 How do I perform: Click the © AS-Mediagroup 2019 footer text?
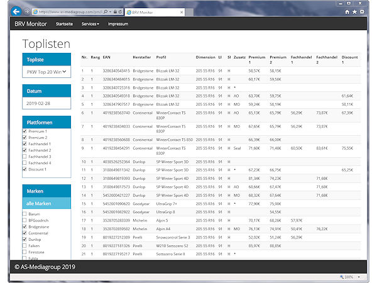click(x=45, y=267)
